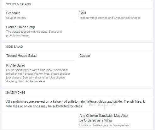
Task: Click the provolone cheese description line
Action: coord(17,35)
